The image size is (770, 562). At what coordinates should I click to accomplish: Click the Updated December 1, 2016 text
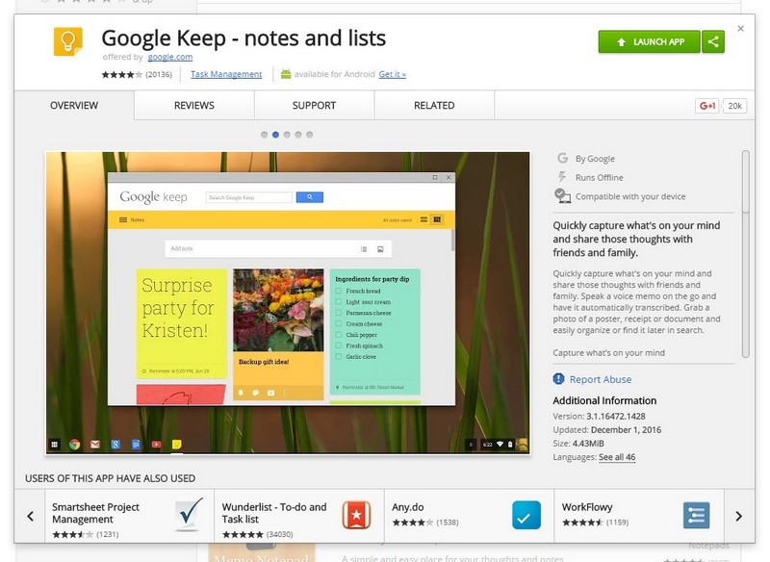(x=607, y=430)
